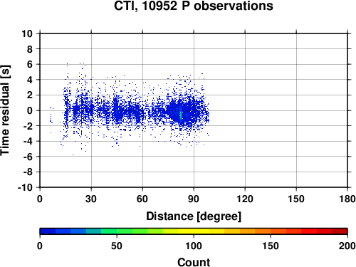Click the x-axis tick label 180
Image resolution: width=356 pixels, height=267 pixels.
(x=347, y=199)
